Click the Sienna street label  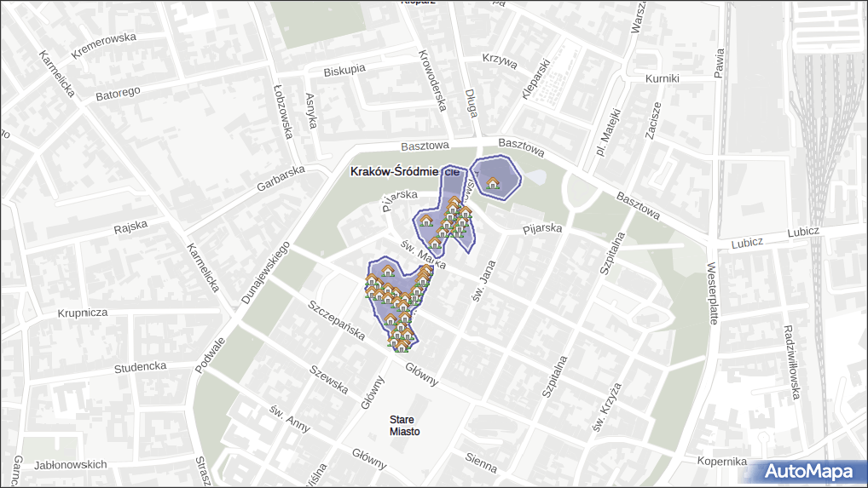[481, 462]
